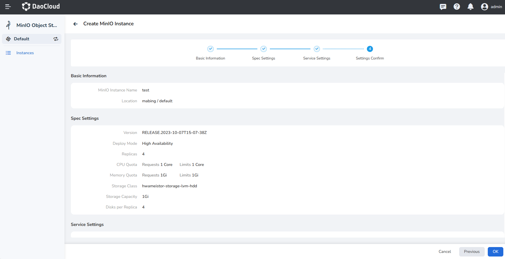Click the DaoCloud logo
This screenshot has width=505, height=259.
[x=41, y=6]
